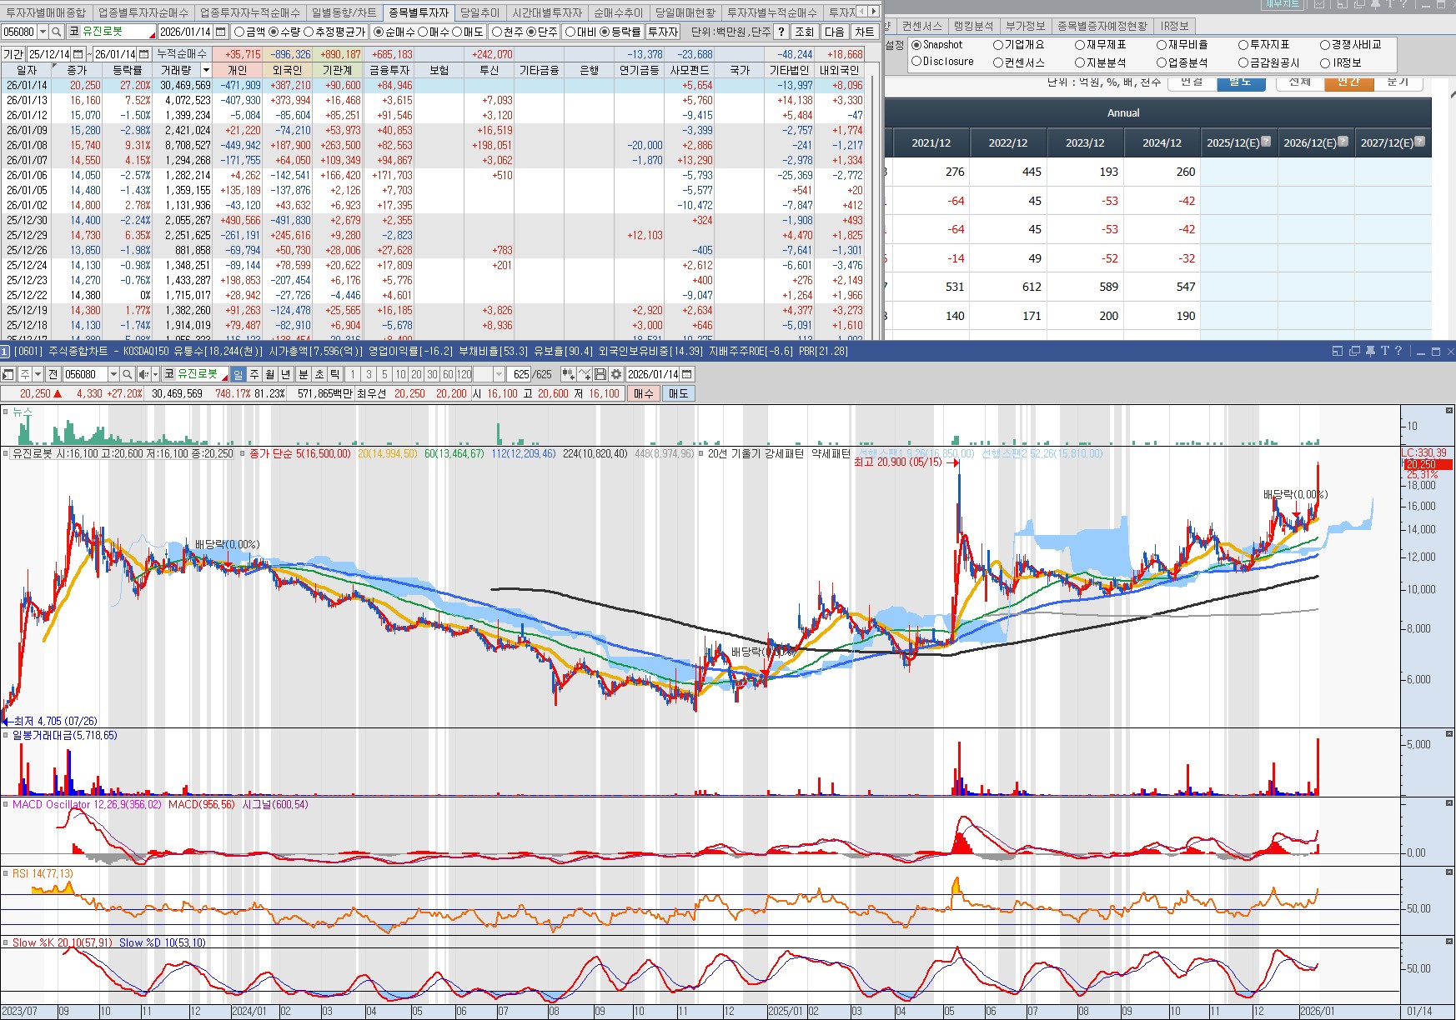Screen dimensions: 1456x1020
Task: Click the magnifier search icon in chart toolbar
Action: click(127, 374)
